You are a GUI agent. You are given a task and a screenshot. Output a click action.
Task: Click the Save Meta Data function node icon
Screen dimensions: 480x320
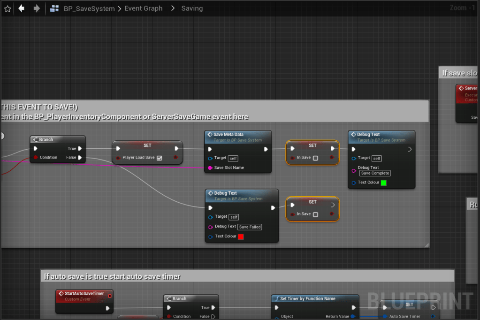coord(210,135)
